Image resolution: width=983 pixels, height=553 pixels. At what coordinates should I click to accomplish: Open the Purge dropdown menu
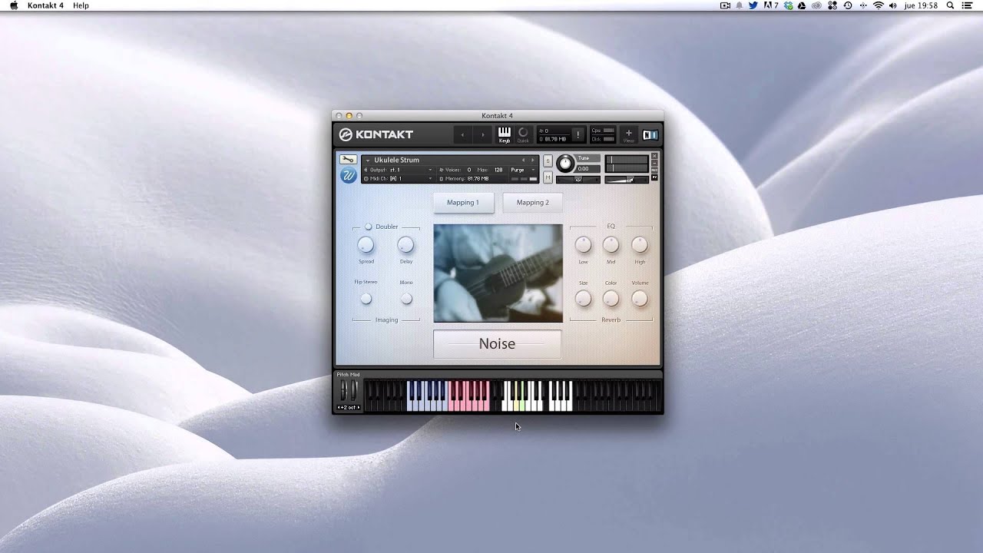(522, 170)
